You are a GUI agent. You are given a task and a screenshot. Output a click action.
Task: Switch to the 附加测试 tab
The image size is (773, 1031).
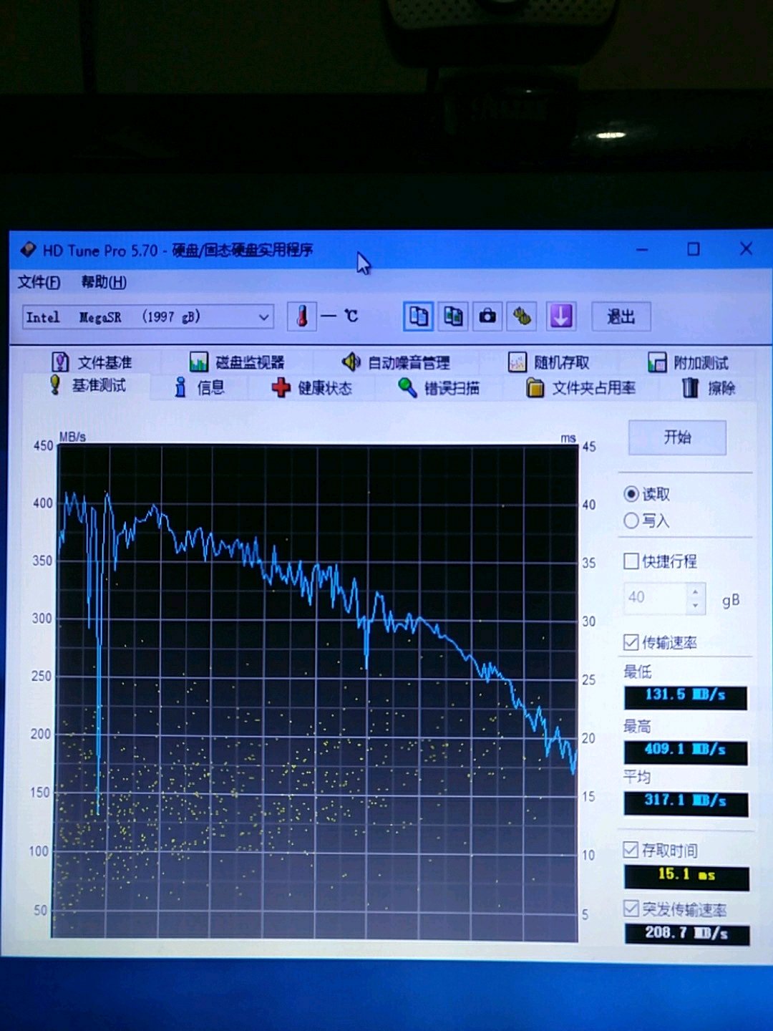(x=688, y=362)
